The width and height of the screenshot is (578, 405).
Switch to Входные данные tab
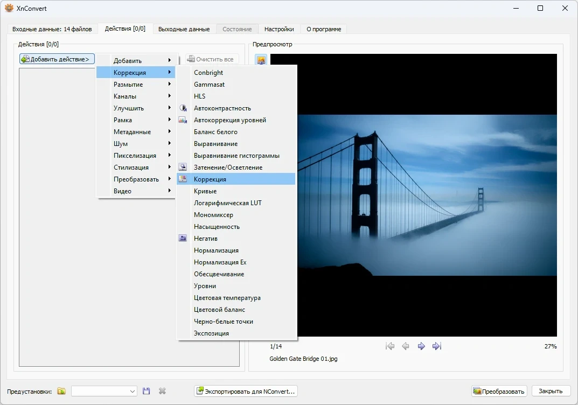[52, 29]
